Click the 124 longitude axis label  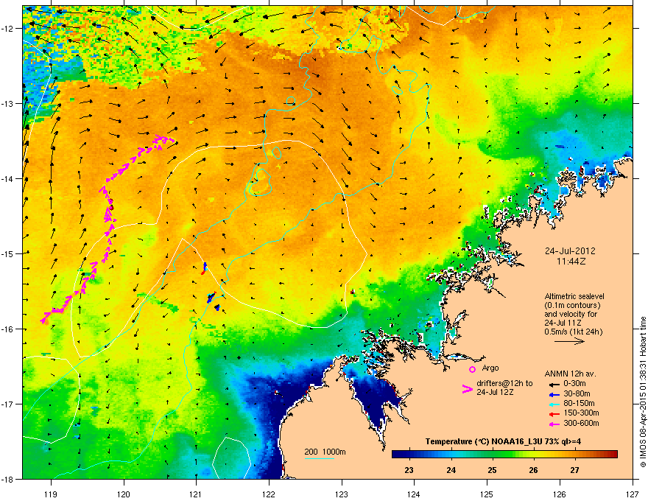pos(414,494)
